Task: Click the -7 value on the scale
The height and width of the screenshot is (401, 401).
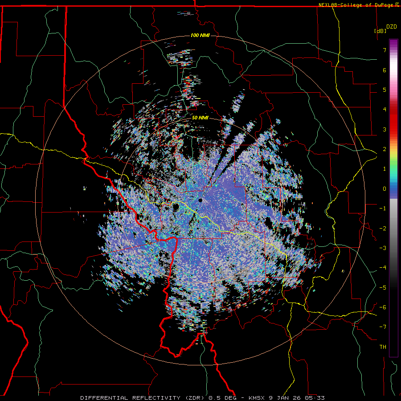Action: 383,327
